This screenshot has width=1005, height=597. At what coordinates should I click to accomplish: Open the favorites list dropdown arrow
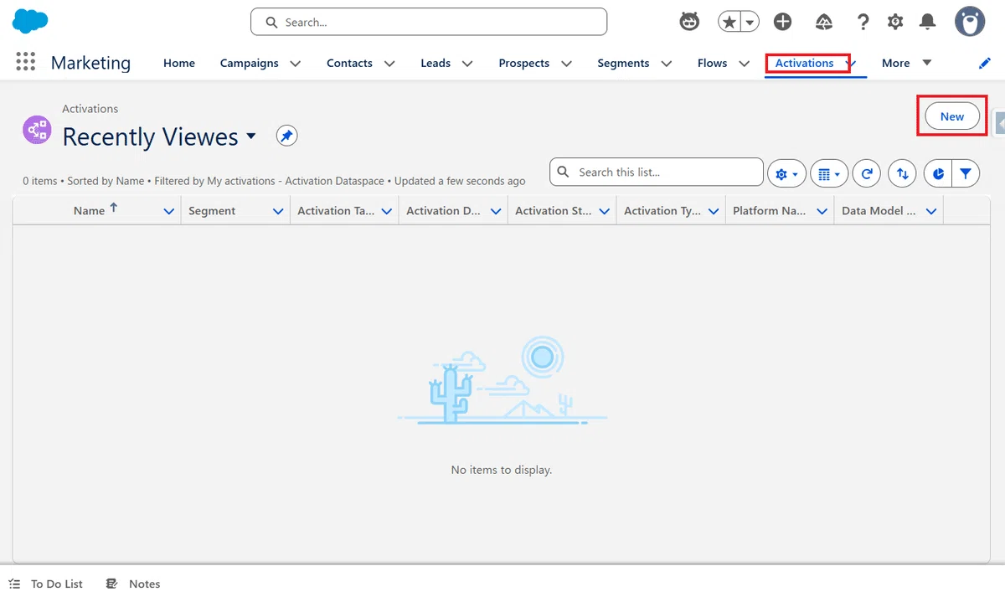click(x=750, y=23)
